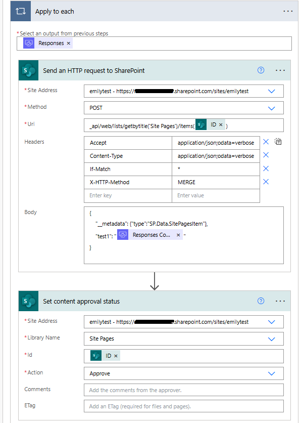
Task: Open the Apply to each ellipsis menu
Action: [x=288, y=11]
